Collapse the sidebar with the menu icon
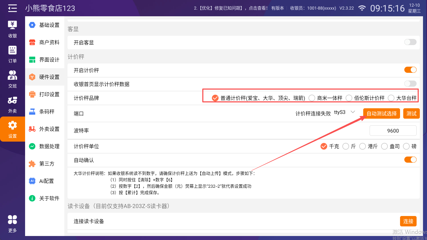This screenshot has height=240, width=427. click(x=12, y=8)
